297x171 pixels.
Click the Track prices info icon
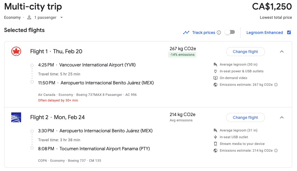(219, 33)
